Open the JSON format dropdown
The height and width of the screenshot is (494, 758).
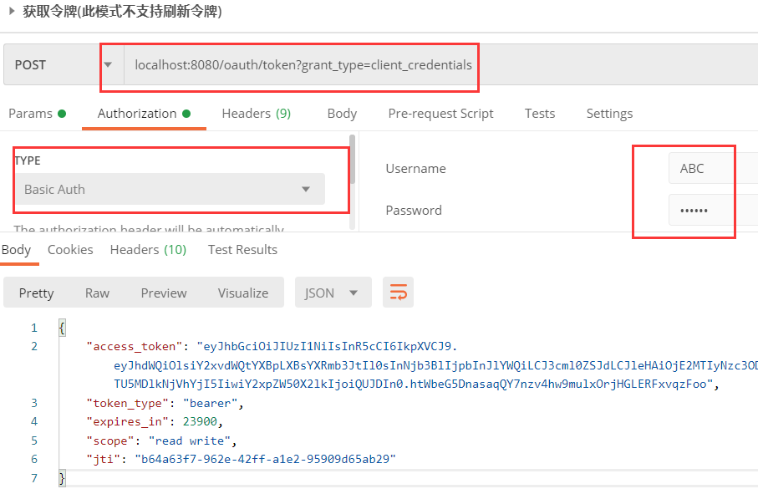coord(333,293)
